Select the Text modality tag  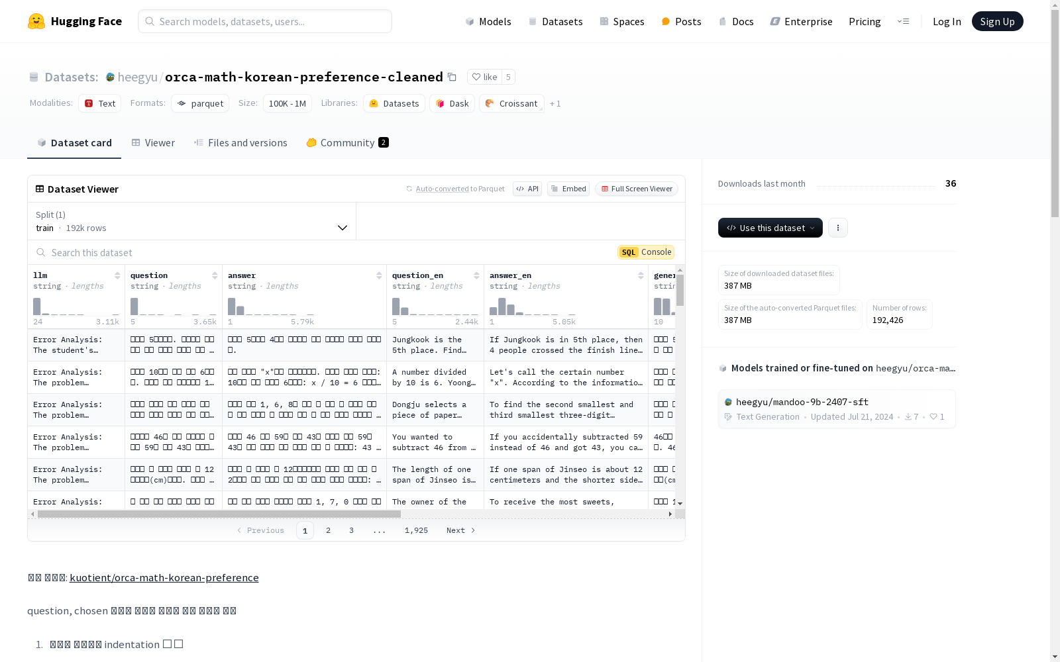[x=99, y=103]
